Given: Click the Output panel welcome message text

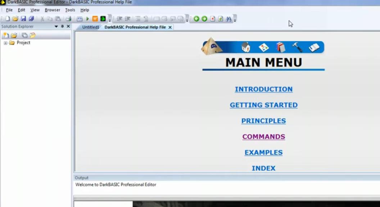Looking at the screenshot, I should pos(116,185).
